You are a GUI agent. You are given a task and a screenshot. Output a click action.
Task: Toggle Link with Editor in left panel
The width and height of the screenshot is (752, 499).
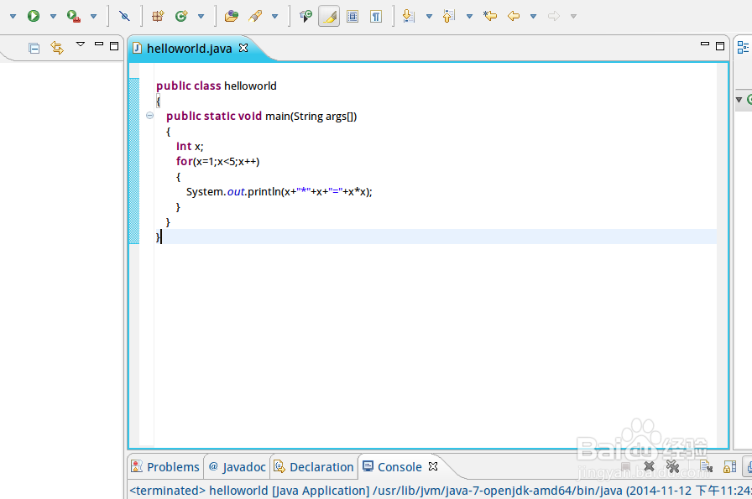point(57,48)
